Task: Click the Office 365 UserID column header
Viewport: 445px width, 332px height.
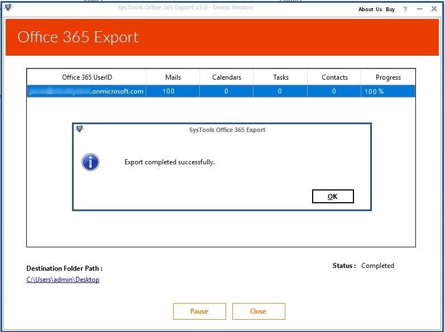Action: 87,77
